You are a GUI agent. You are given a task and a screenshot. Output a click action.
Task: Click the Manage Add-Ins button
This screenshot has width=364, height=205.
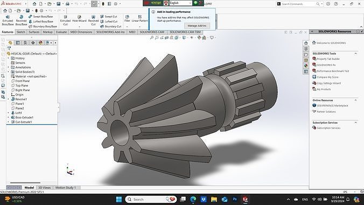tap(197, 25)
